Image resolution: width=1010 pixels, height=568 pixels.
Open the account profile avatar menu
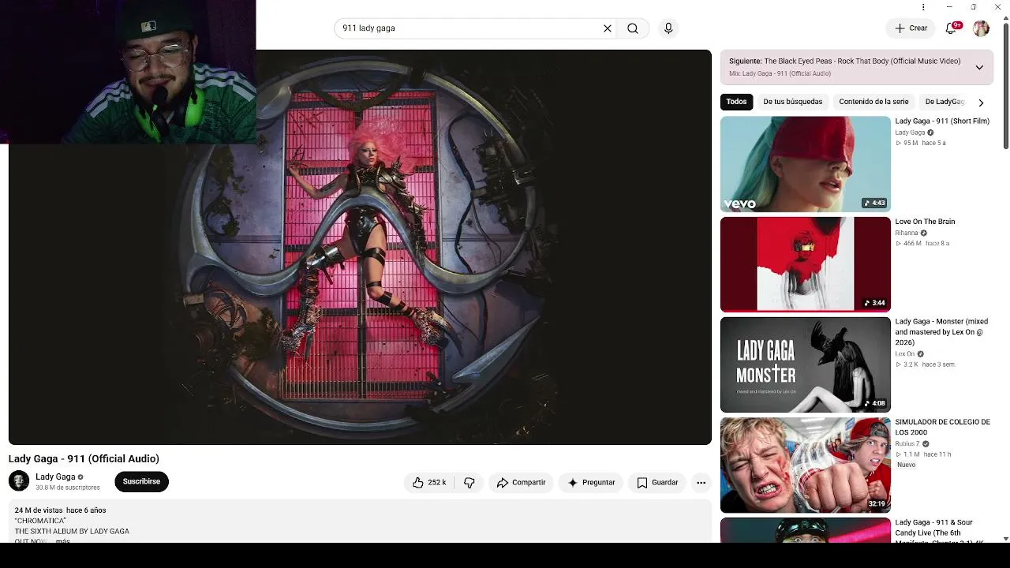981,28
